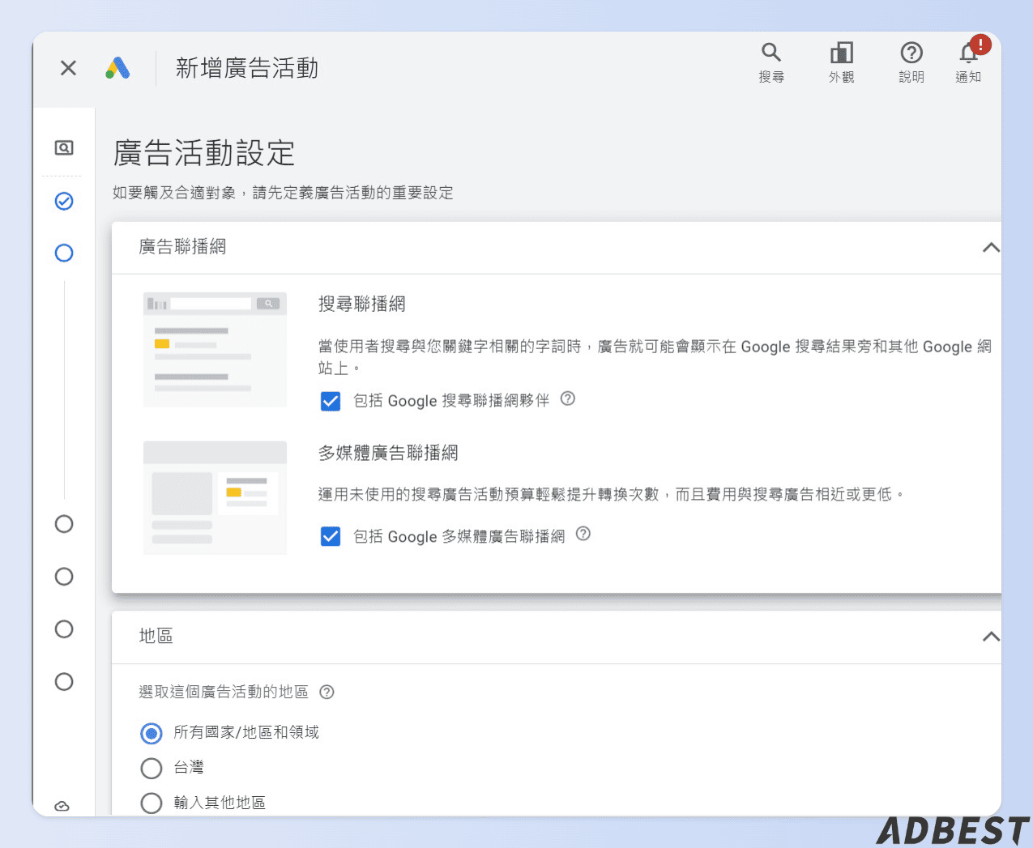Screen dimensions: 1033x848
Task: Uncheck 包括 Google 搜尋聯播網夥伴
Action: point(331,401)
